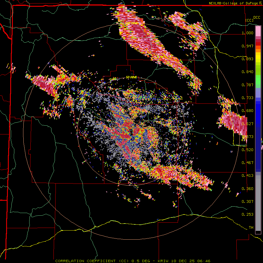
Task: Select the 0.787 scale value
Action: tap(248, 85)
